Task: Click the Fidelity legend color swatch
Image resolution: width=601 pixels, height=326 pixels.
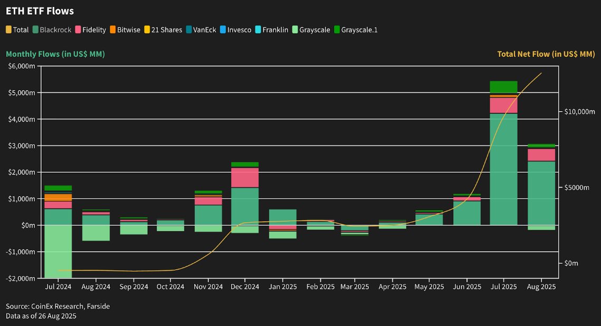Action: point(78,30)
